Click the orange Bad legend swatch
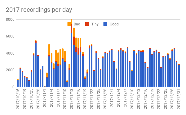The image size is (186, 115). [x=69, y=24]
